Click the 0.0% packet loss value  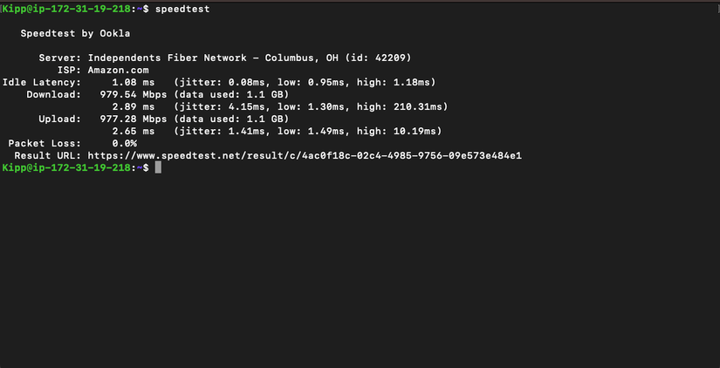(124, 143)
